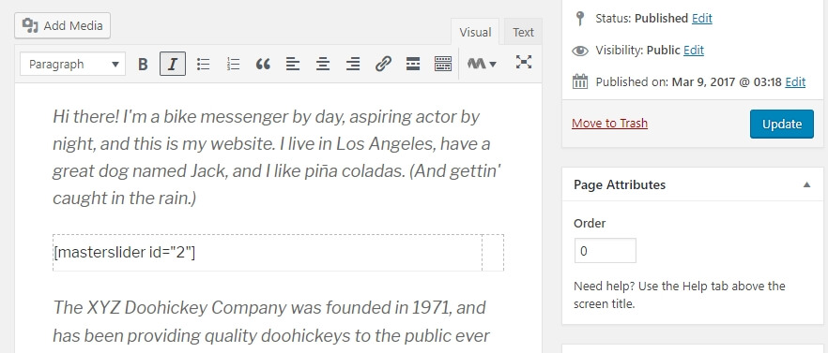Click the visibility eye icon

(x=580, y=51)
